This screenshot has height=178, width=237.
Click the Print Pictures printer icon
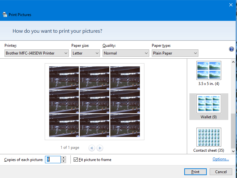[5, 14]
